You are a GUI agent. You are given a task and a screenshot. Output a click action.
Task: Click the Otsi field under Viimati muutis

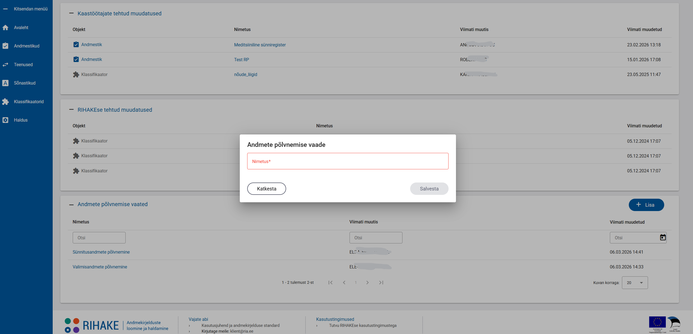tap(376, 238)
